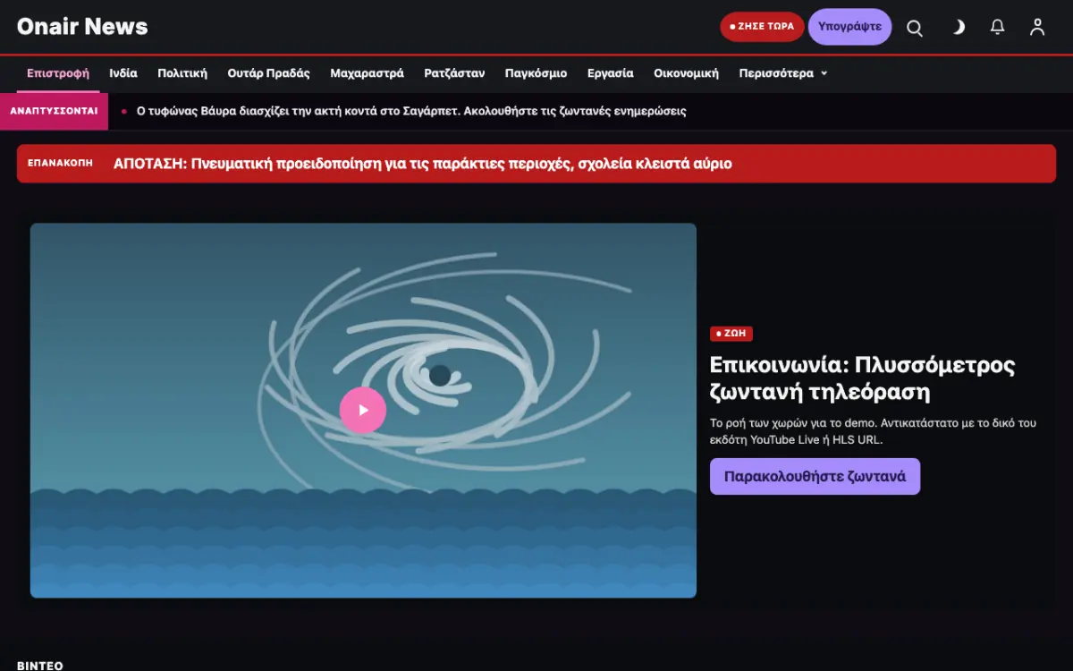Screen dimensions: 1073x671
Task: Open the Οικονομική menu item
Action: 686,73
